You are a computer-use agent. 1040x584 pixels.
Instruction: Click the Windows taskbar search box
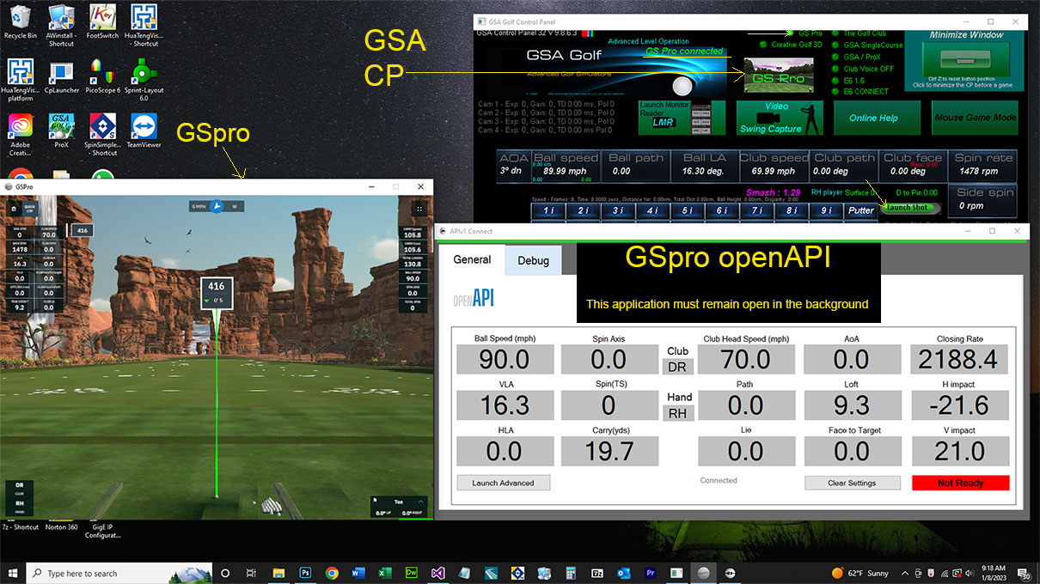119,573
